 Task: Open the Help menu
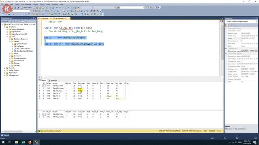[61, 4]
